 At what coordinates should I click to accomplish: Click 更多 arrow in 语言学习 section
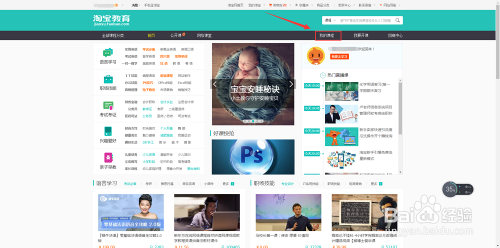coord(232,184)
